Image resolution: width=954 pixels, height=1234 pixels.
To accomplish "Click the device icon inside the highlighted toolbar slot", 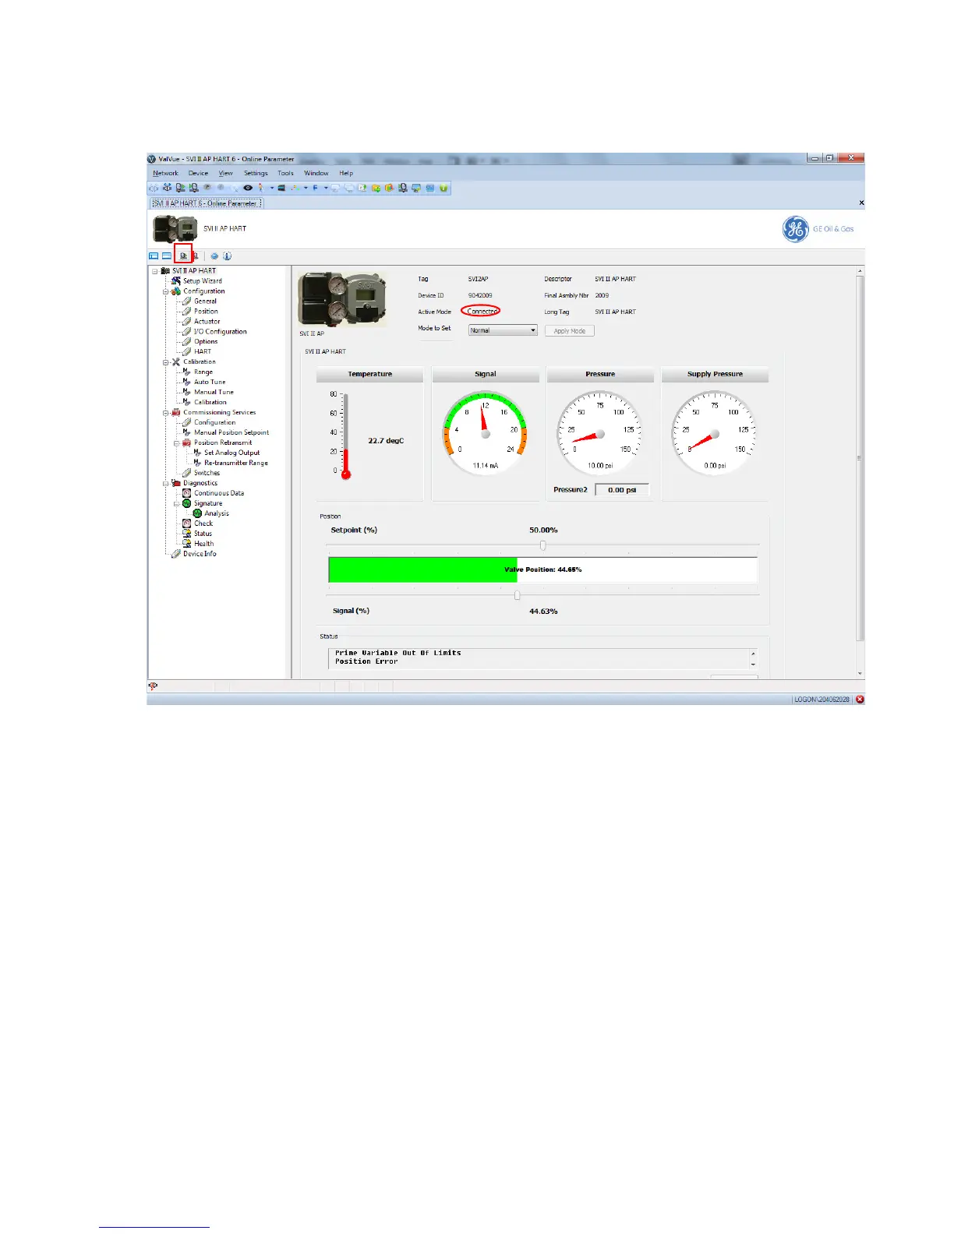I will point(183,256).
